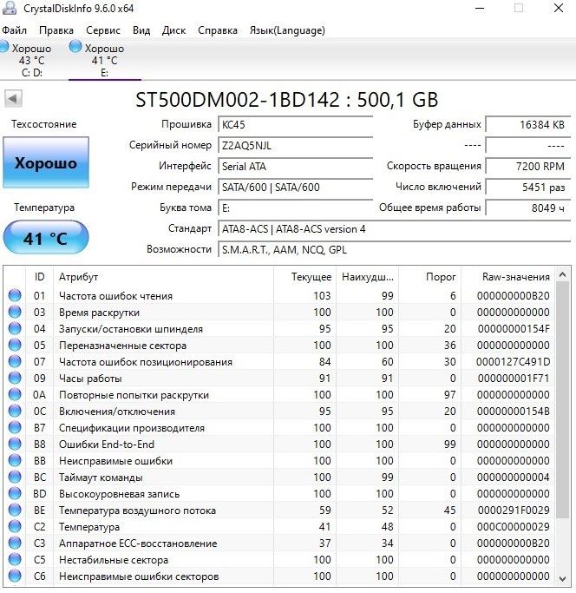Open the Диск menu
576x593 pixels.
click(173, 30)
